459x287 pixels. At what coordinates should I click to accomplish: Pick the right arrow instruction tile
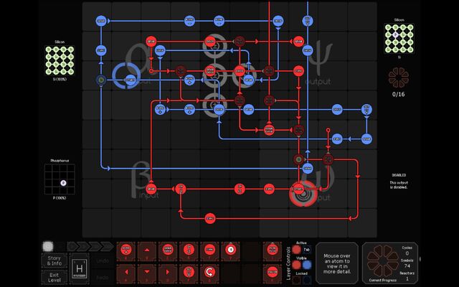click(x=168, y=273)
